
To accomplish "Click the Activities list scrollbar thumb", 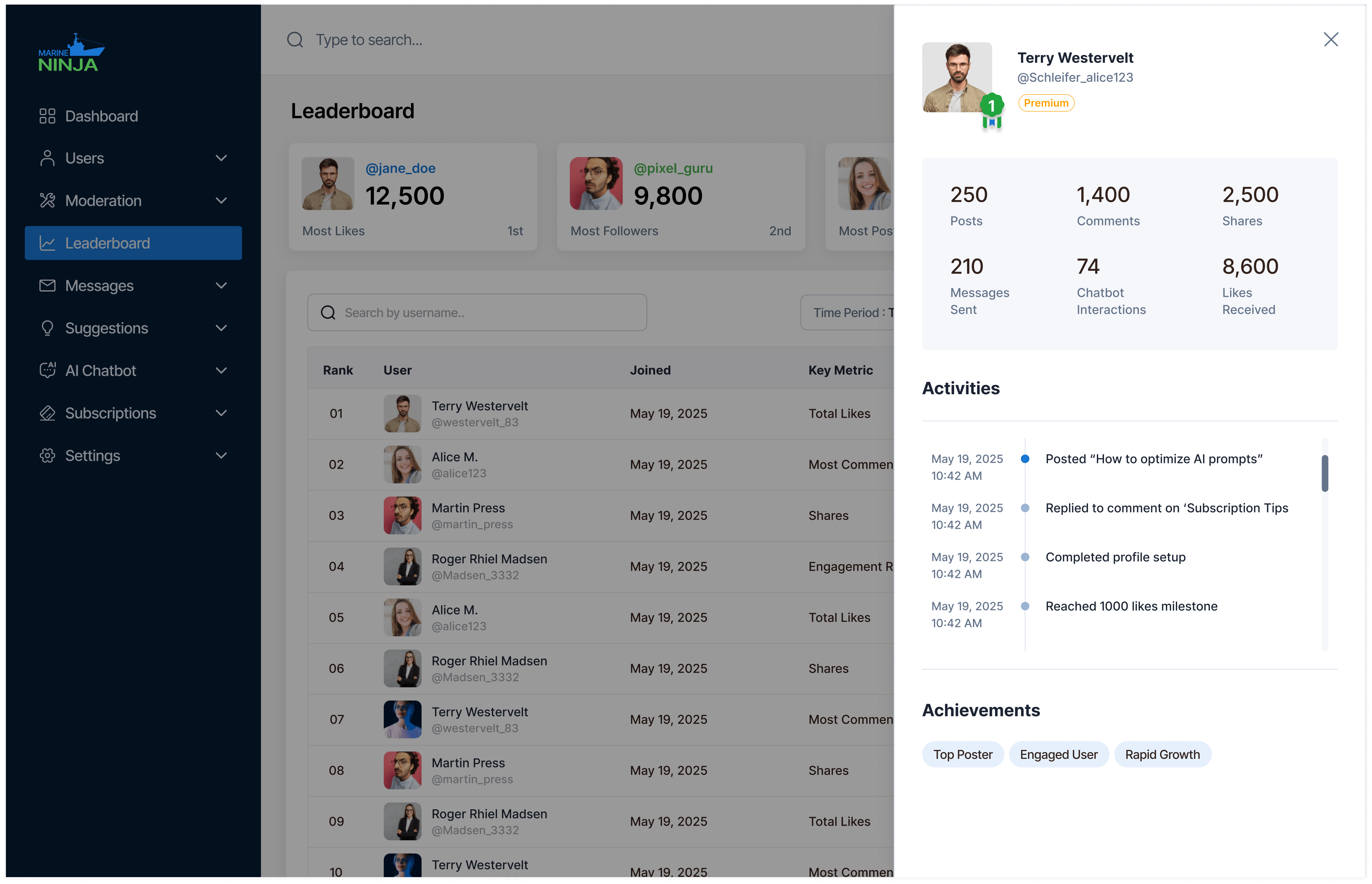I will [x=1324, y=473].
